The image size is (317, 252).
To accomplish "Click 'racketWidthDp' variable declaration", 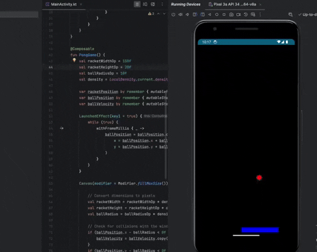I will tap(102, 61).
